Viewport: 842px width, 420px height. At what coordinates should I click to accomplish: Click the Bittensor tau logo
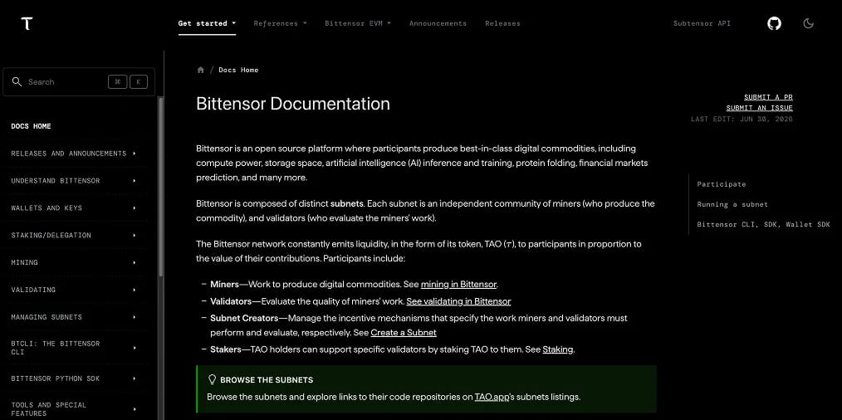click(27, 23)
